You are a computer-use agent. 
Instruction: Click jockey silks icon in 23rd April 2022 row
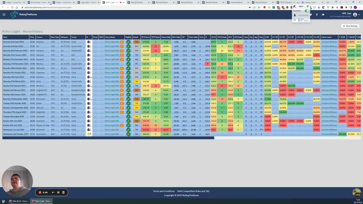(88, 42)
